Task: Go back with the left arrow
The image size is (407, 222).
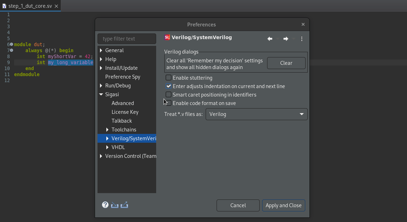Action: click(x=270, y=39)
